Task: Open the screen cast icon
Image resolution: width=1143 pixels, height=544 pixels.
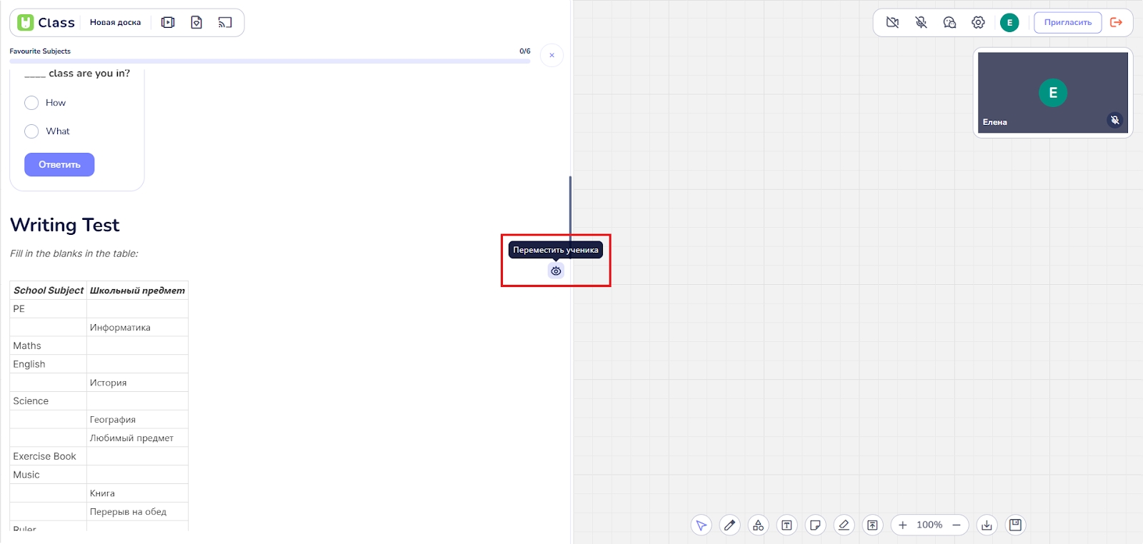Action: 225,23
